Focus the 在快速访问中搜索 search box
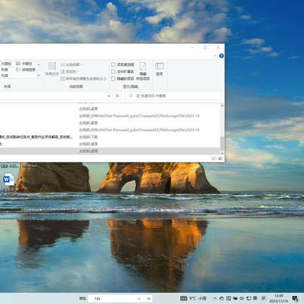This screenshot has height=304, width=304. coord(173,96)
